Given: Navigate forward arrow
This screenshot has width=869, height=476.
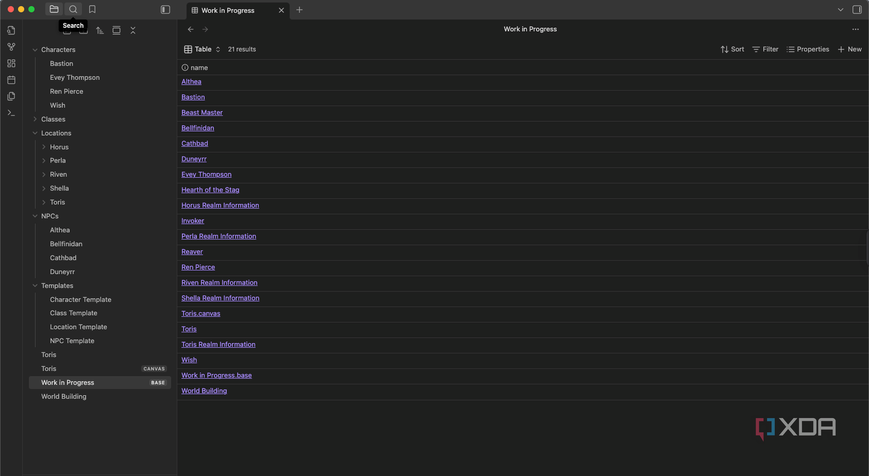Looking at the screenshot, I should (205, 29).
